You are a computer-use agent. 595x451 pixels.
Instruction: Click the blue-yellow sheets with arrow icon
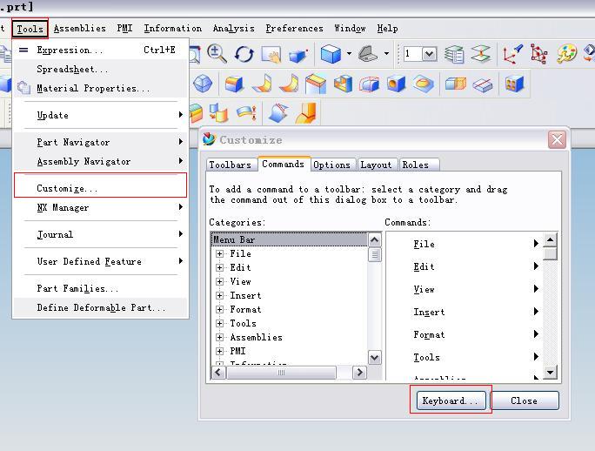pos(218,113)
